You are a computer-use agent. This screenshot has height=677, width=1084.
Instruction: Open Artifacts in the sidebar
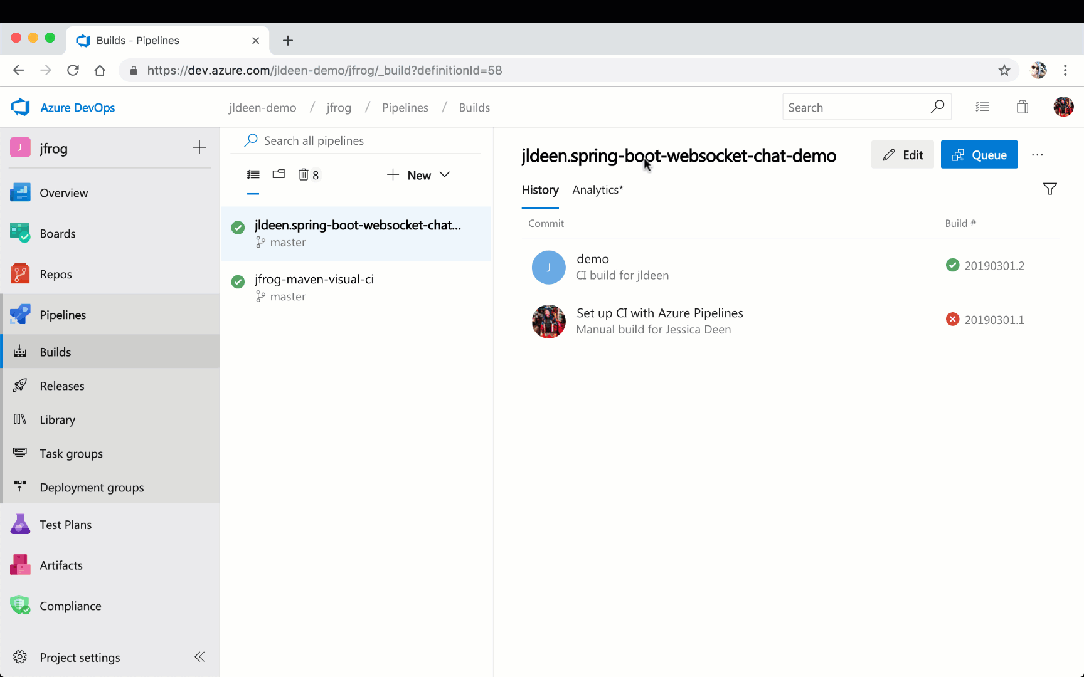point(61,565)
